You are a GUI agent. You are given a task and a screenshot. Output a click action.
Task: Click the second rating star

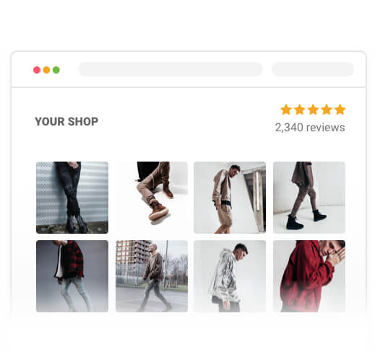click(x=300, y=110)
